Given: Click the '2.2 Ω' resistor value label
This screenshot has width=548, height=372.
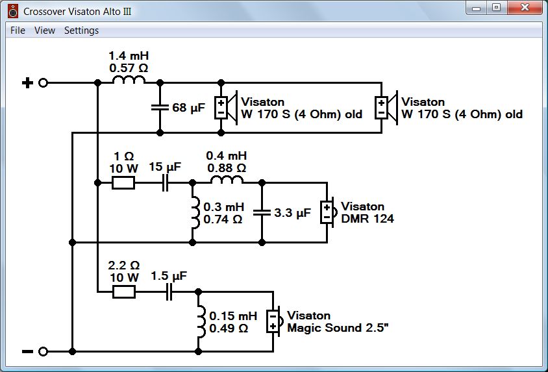Looking at the screenshot, I should tap(124, 265).
